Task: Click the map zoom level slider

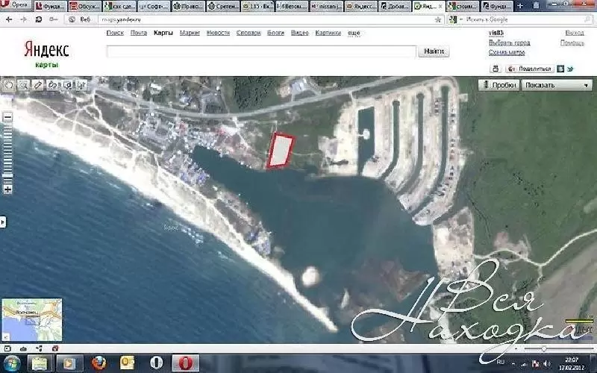Action: point(7,153)
